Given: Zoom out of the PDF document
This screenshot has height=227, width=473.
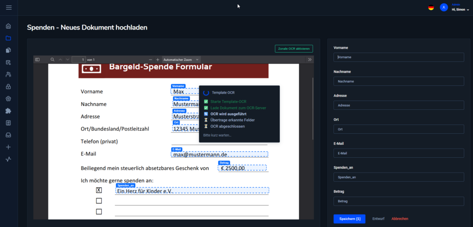Looking at the screenshot, I should tap(151, 60).
